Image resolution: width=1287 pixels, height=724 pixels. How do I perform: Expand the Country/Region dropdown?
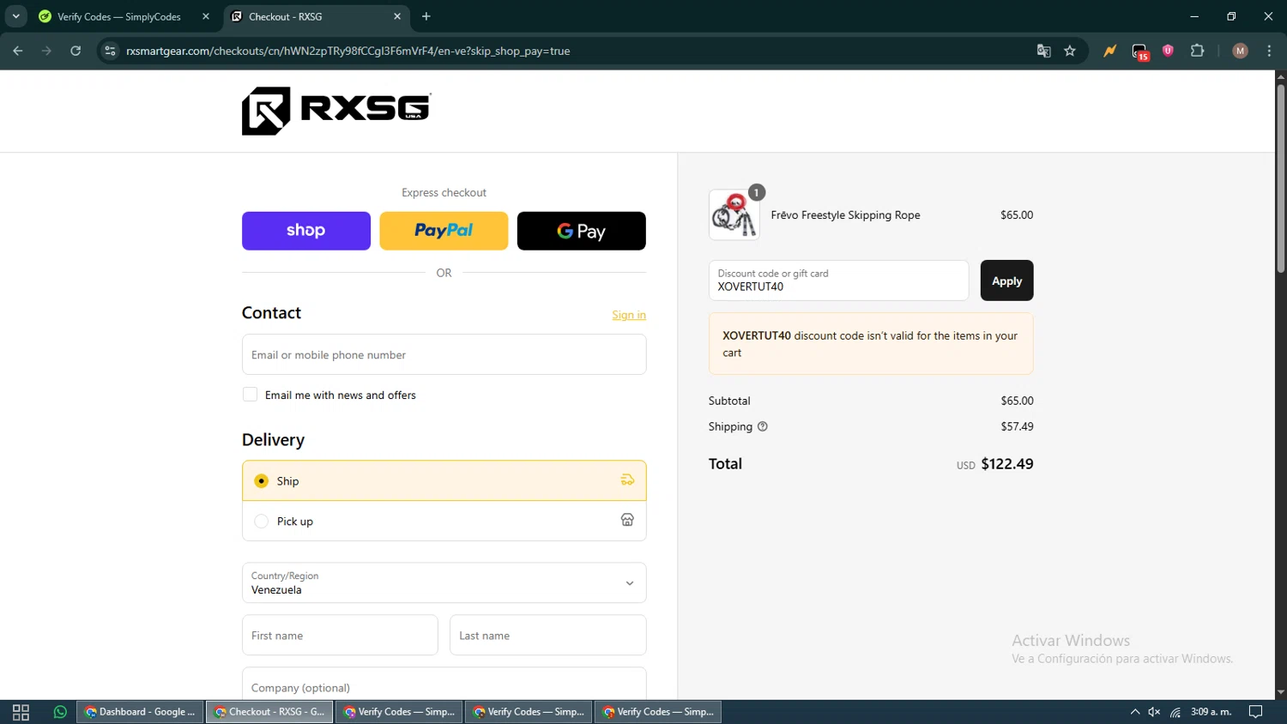tap(444, 583)
